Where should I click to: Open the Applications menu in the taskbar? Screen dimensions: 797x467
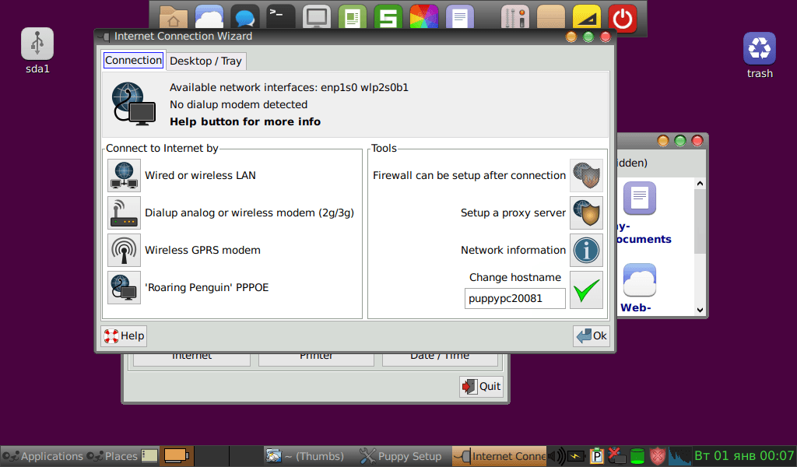pos(42,456)
